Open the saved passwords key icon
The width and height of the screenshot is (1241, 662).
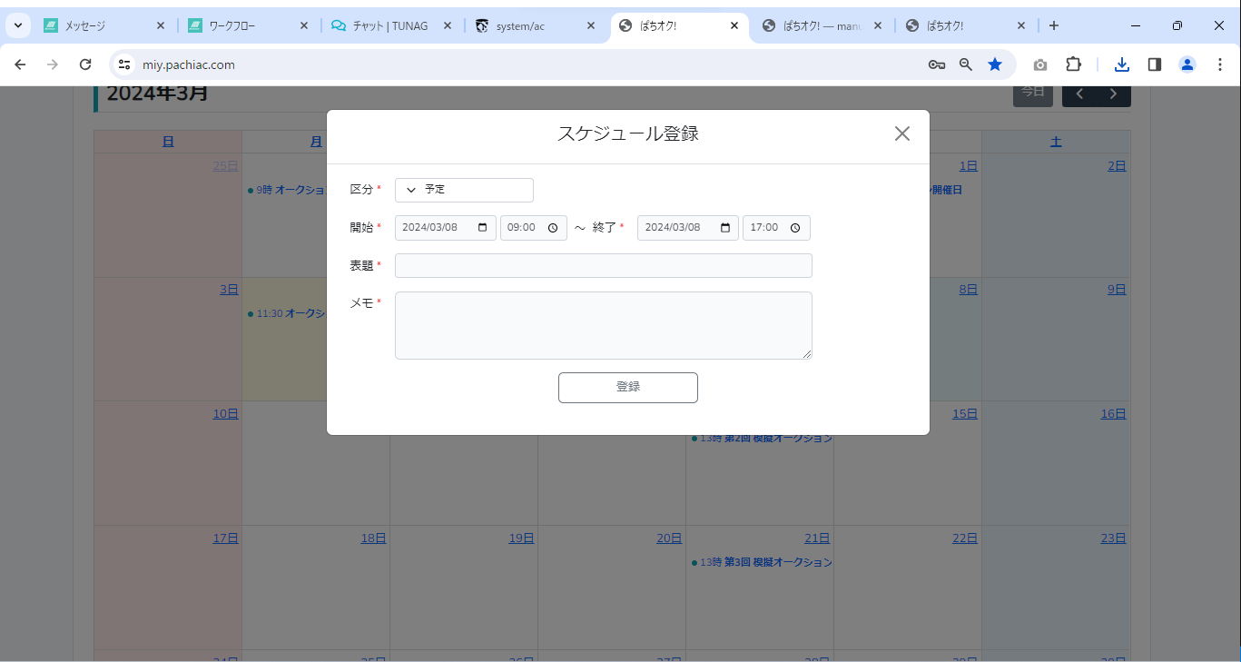point(937,64)
